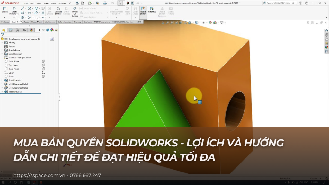Toggle Origin visibility in display pane
The height and width of the screenshot is (185, 329).
coord(43,73)
